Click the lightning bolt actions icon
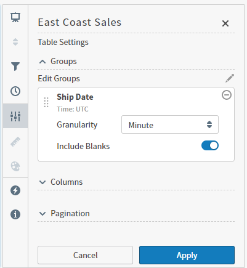The width and height of the screenshot is (247, 268). pos(15,190)
